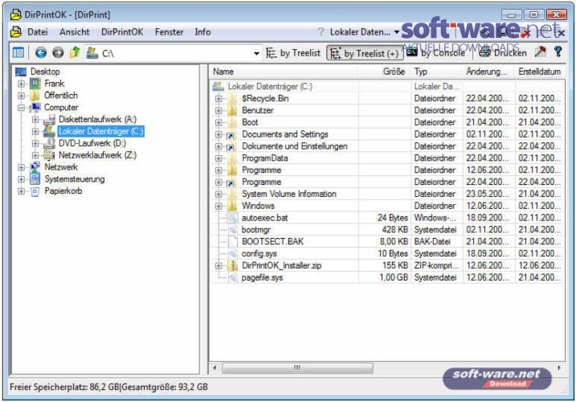Go up one folder level icon

pyautogui.click(x=75, y=52)
